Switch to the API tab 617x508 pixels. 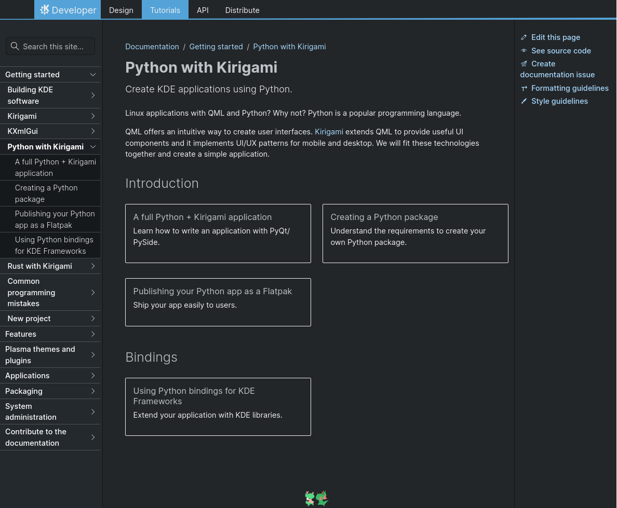click(203, 10)
